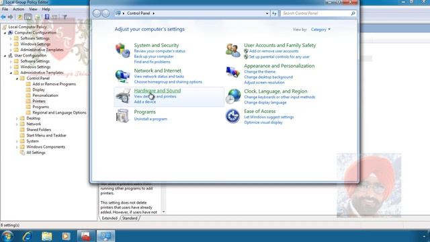Click Clock, Language, and Region icon

pos(233,96)
